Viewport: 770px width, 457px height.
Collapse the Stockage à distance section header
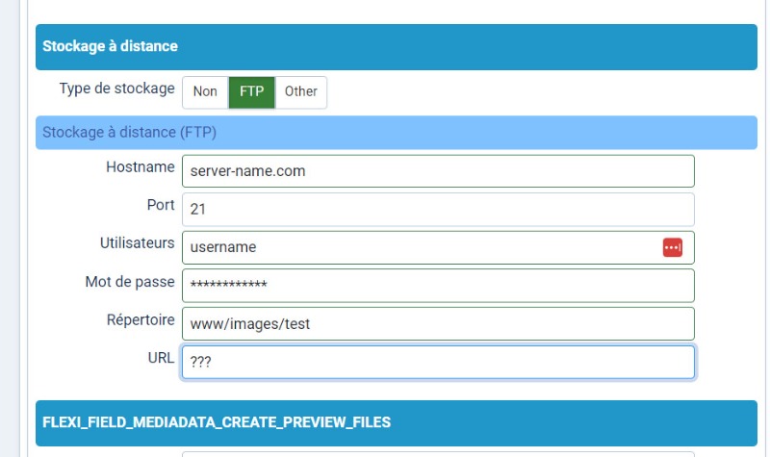click(x=397, y=46)
